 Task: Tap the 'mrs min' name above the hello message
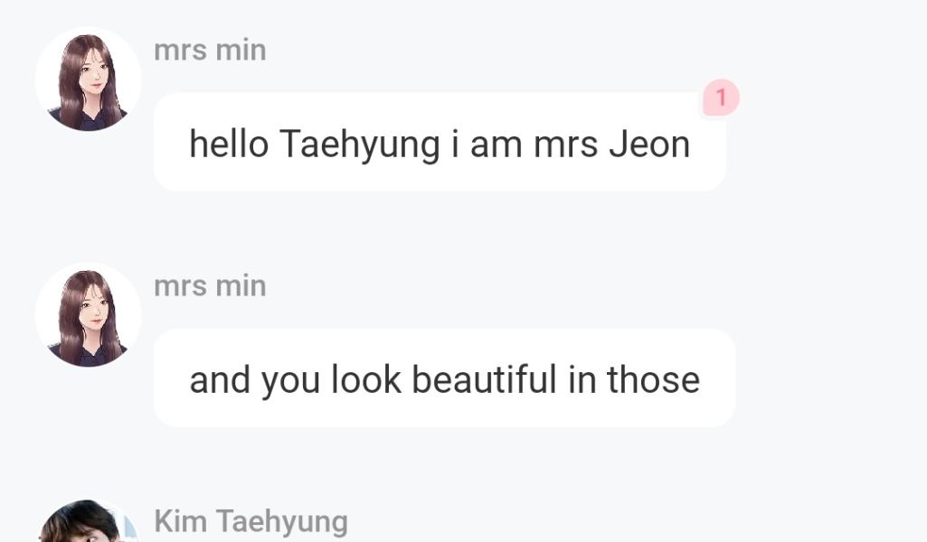[x=210, y=51]
